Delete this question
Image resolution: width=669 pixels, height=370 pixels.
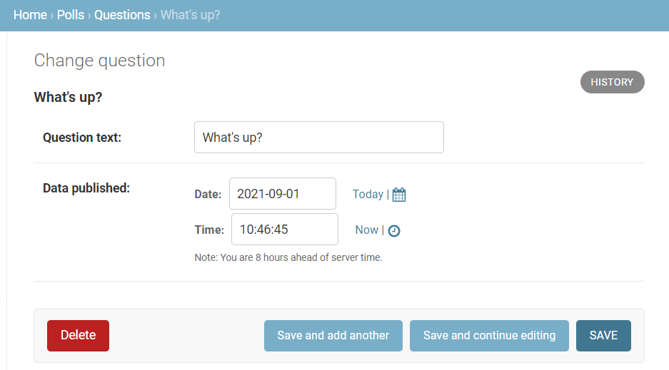point(78,336)
